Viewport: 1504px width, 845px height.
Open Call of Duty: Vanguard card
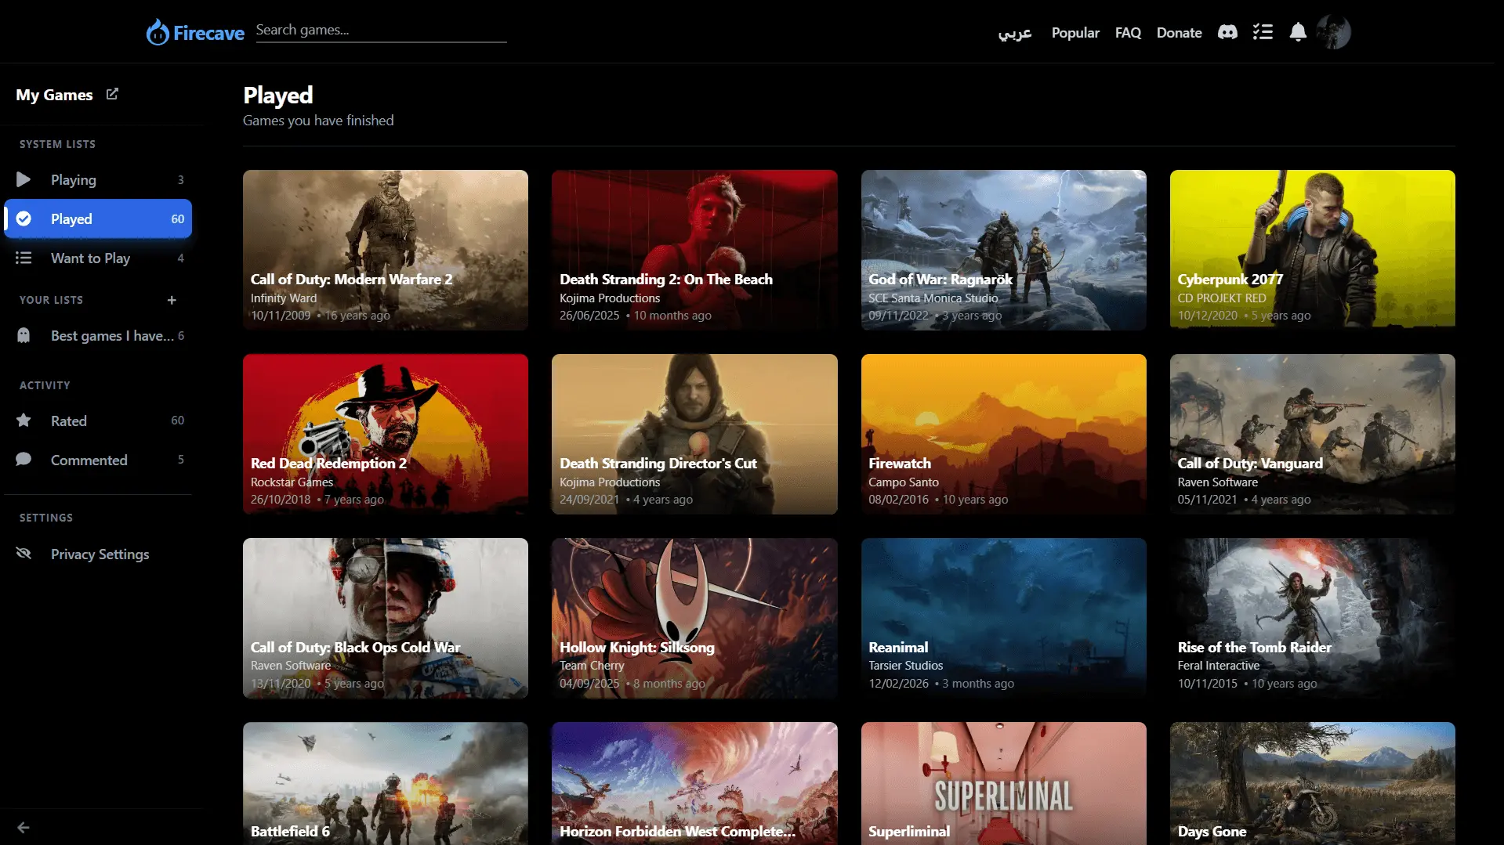coord(1312,434)
